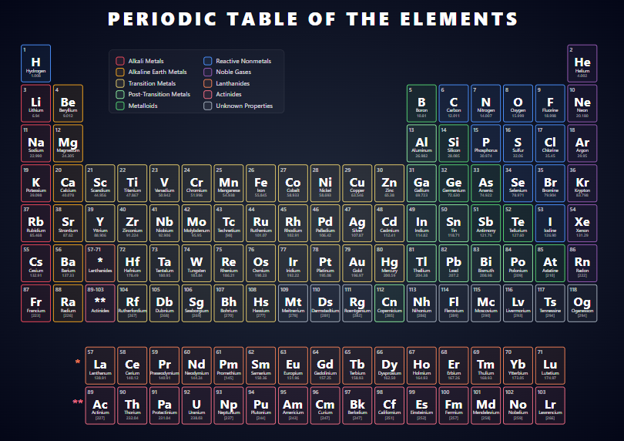Viewport: 624px width, 441px height.
Task: Select the Helium element tile
Action: 582,64
